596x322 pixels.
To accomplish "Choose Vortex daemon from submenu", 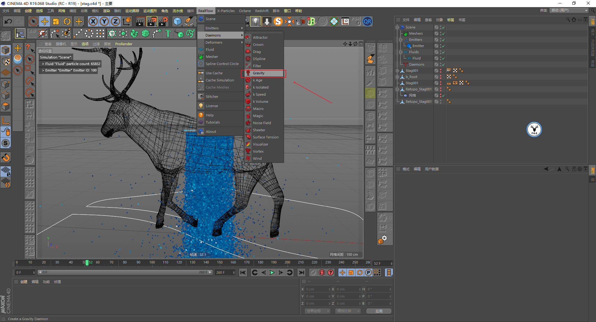I will pyautogui.click(x=264, y=151).
